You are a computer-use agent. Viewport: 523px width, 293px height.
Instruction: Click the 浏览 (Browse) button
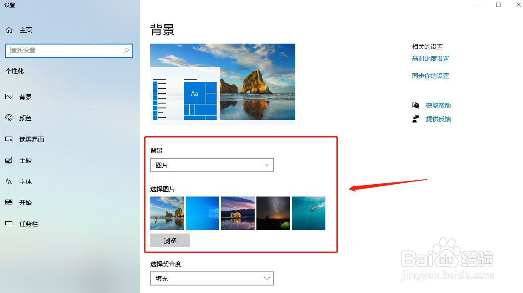(170, 240)
